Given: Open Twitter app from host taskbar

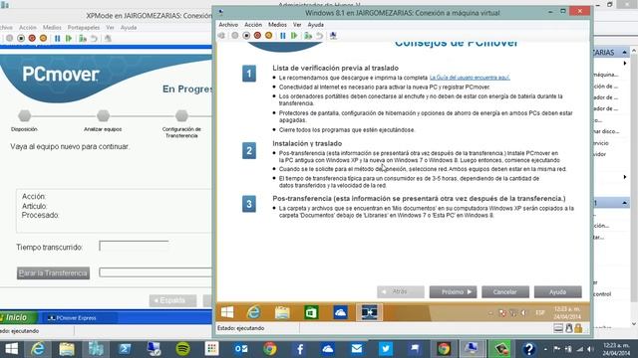Looking at the screenshot, I should click(x=386, y=349).
